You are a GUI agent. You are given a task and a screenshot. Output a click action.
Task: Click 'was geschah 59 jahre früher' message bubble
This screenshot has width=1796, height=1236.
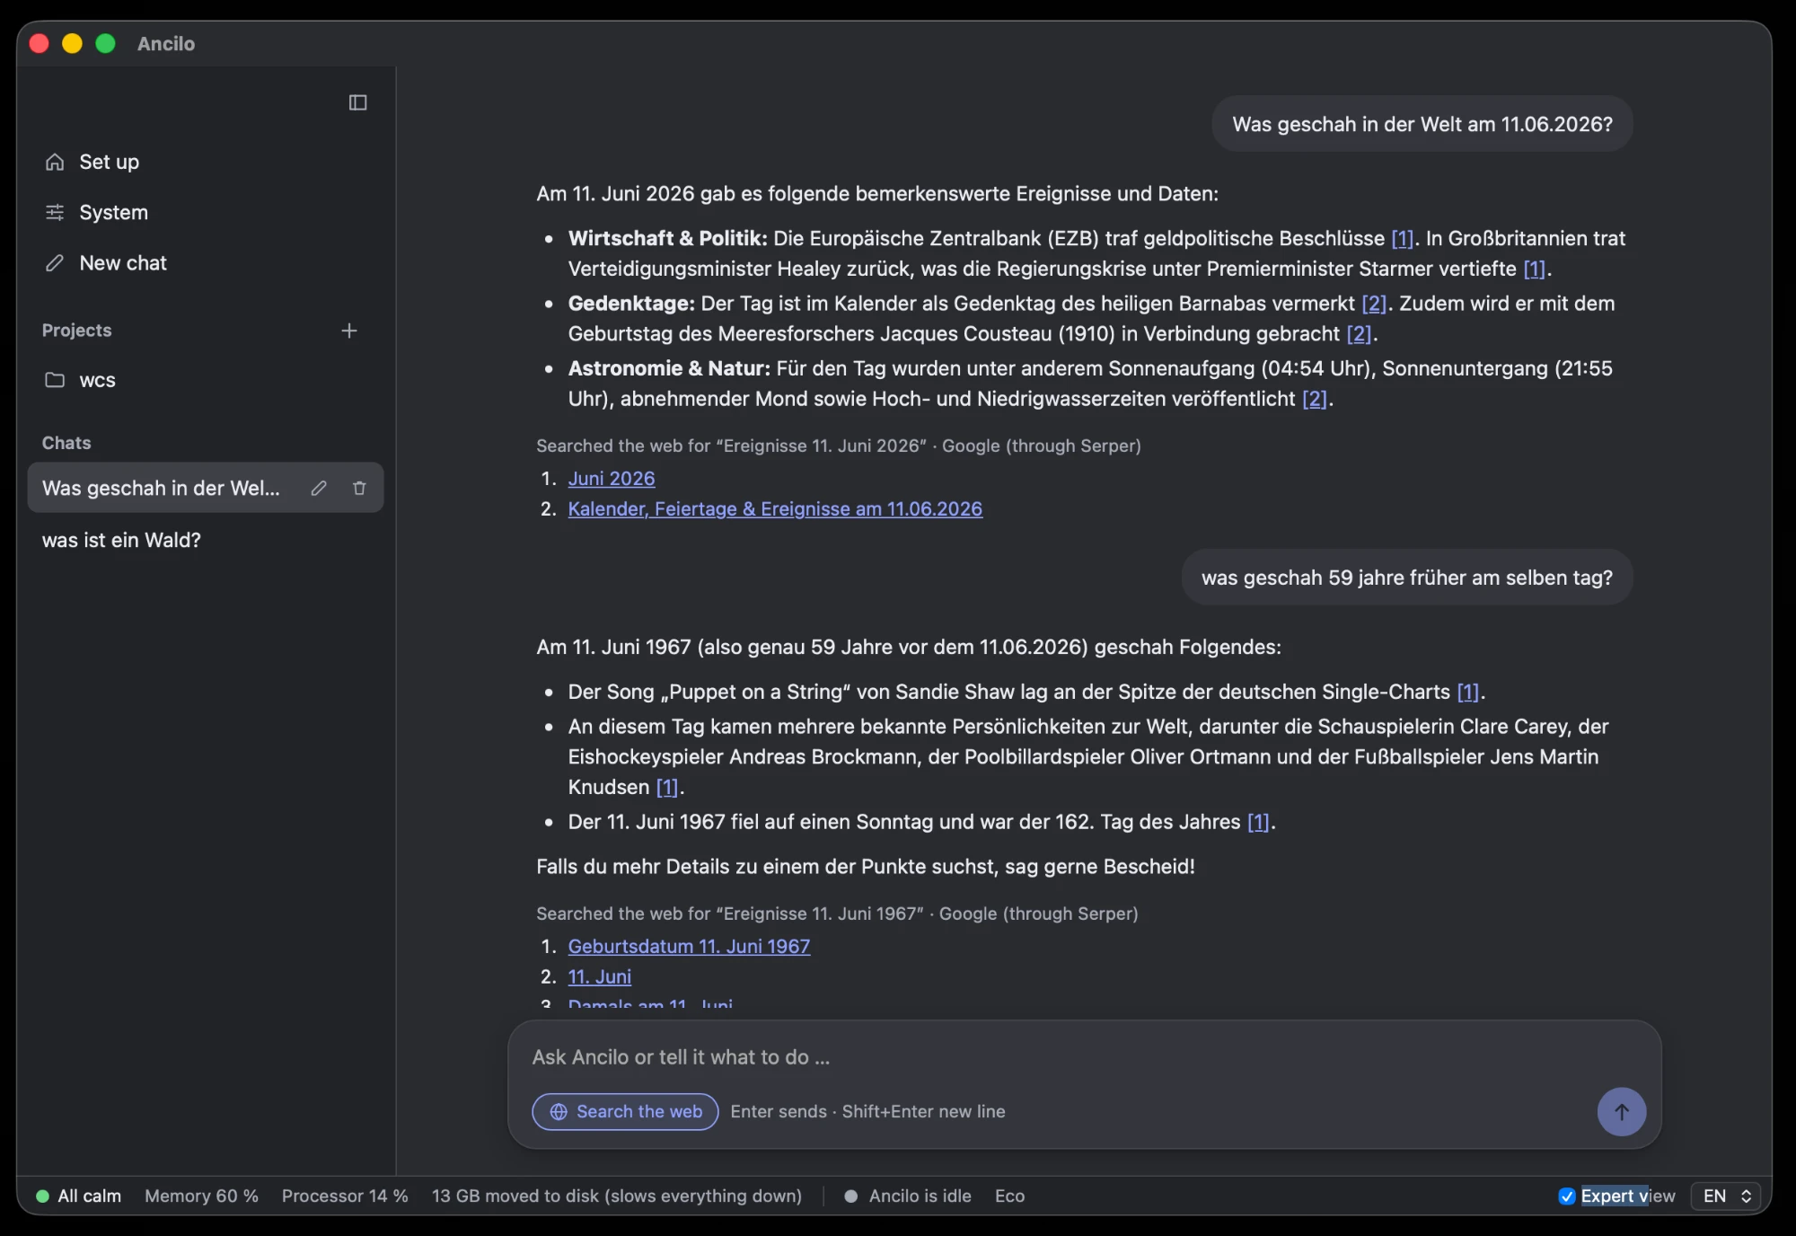1406,578
